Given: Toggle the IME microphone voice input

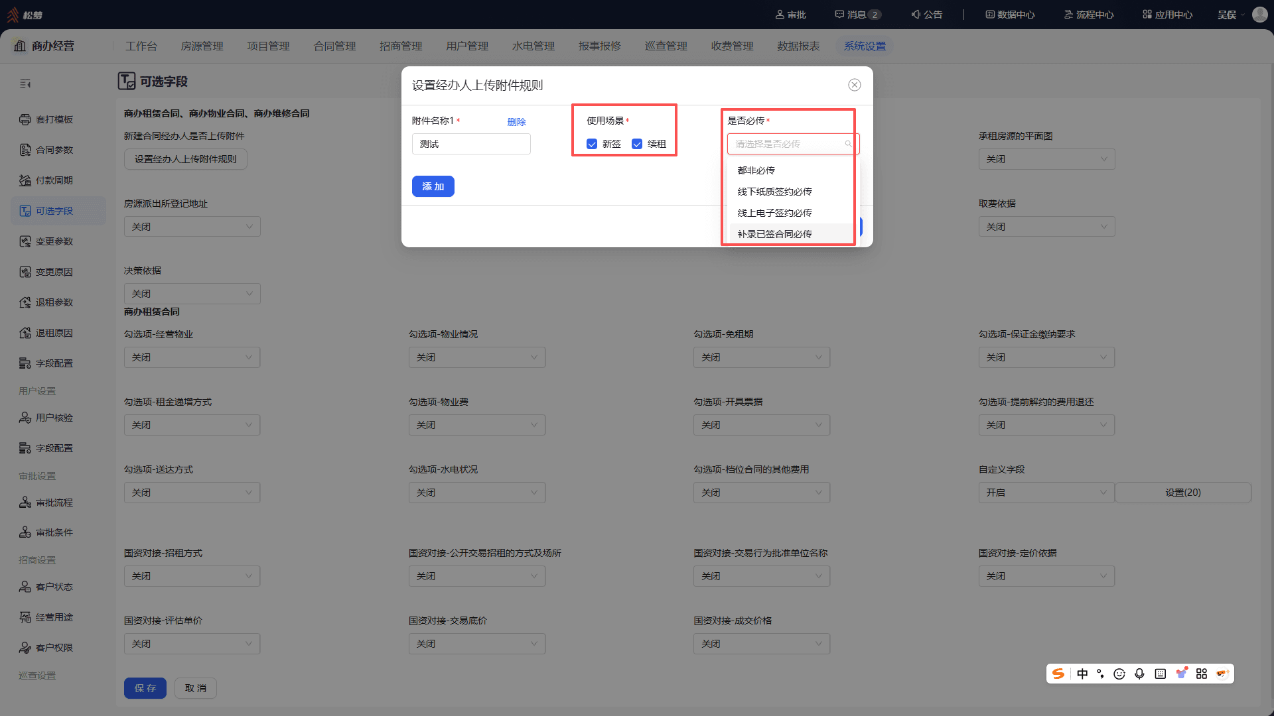Looking at the screenshot, I should click(x=1139, y=674).
